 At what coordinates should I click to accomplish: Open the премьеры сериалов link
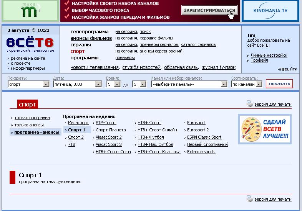tap(159, 45)
